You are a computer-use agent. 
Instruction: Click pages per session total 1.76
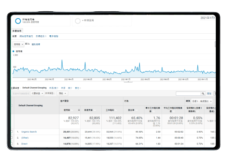coord(157,118)
